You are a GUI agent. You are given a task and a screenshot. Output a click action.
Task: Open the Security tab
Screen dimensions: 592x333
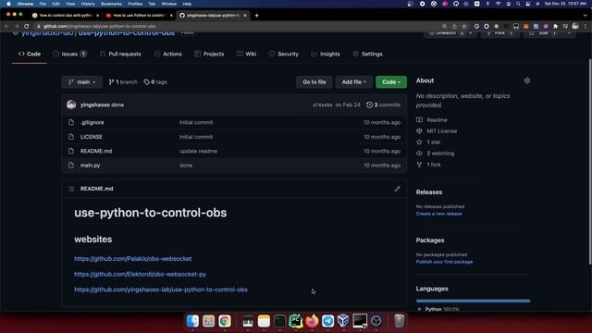[x=284, y=54]
